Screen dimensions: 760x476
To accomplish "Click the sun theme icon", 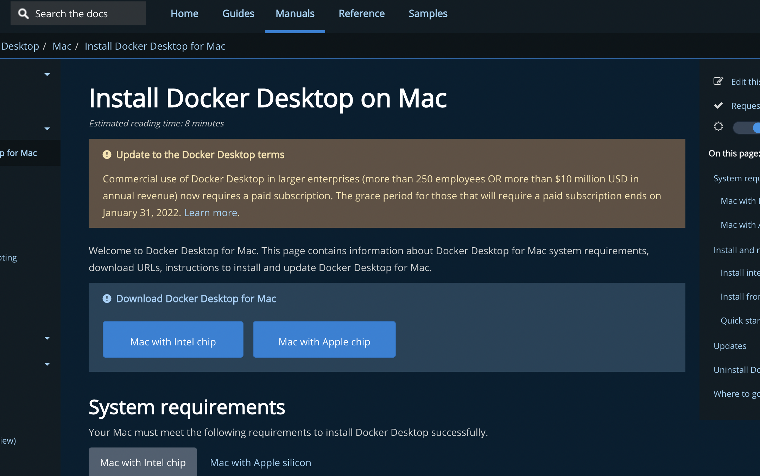I will point(718,126).
